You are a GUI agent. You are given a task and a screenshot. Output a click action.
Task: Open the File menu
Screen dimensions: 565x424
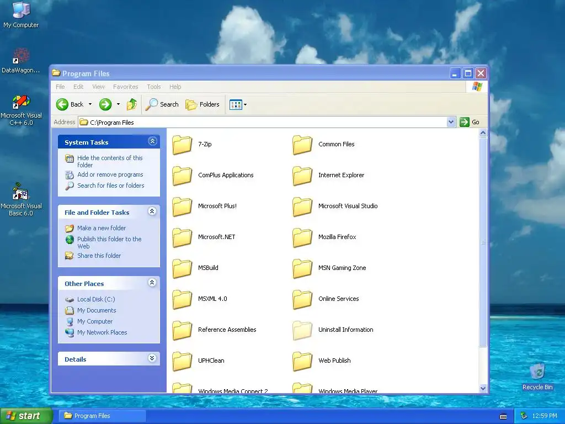[x=60, y=87]
